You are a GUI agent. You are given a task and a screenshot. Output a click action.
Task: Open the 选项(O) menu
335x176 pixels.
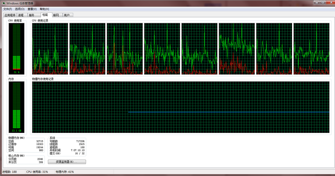click(20, 9)
